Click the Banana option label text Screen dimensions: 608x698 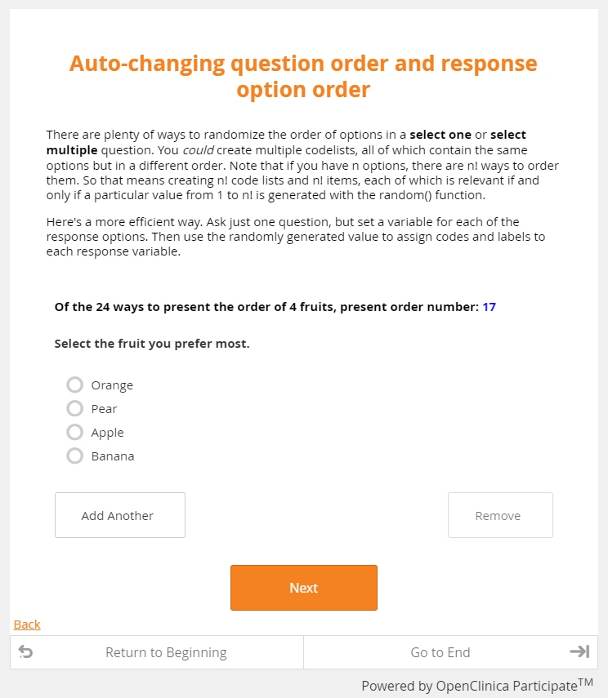113,456
